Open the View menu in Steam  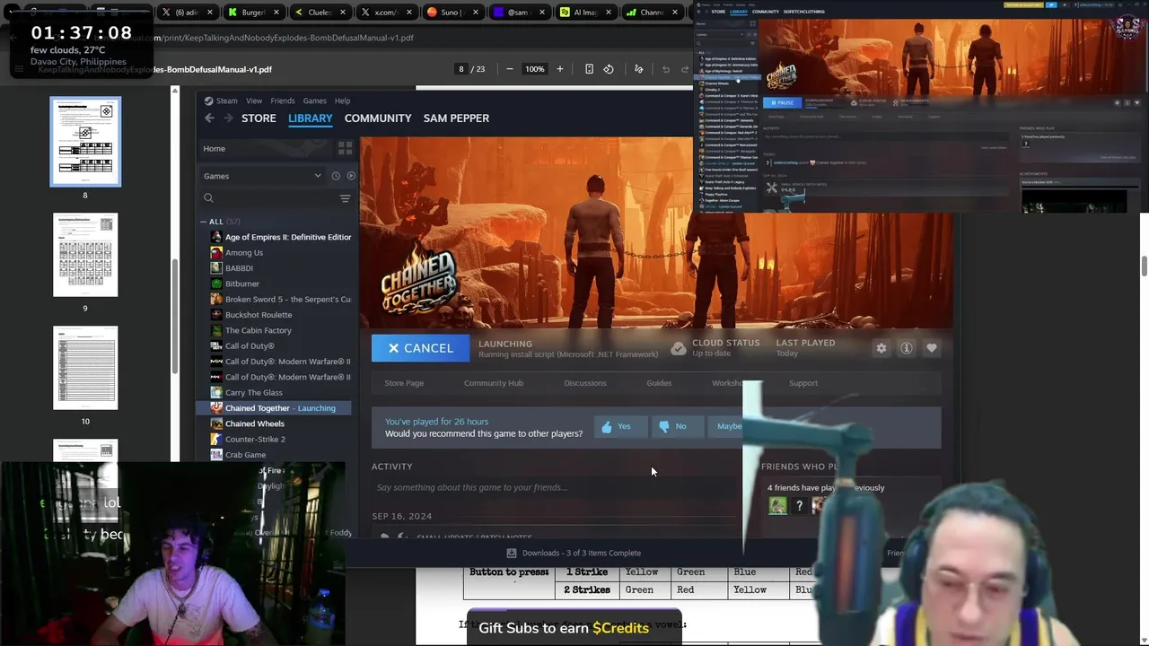tap(254, 100)
